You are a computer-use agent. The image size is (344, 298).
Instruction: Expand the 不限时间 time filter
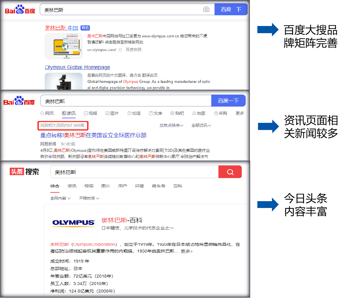(x=89, y=198)
